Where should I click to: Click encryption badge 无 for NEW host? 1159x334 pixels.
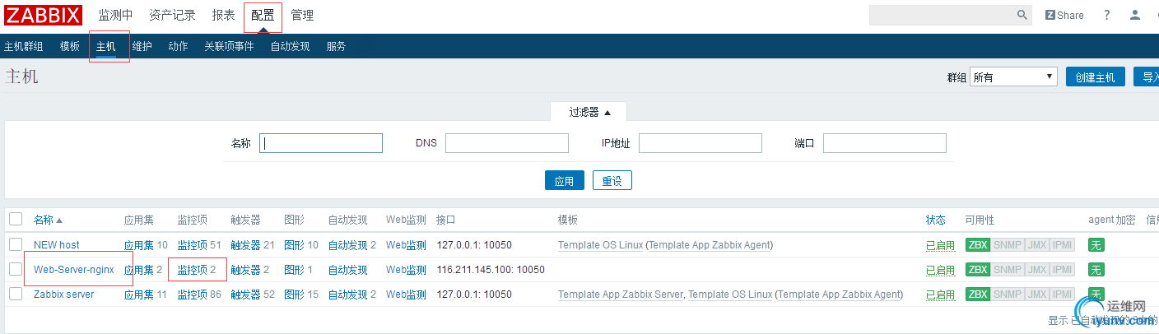(x=1095, y=244)
